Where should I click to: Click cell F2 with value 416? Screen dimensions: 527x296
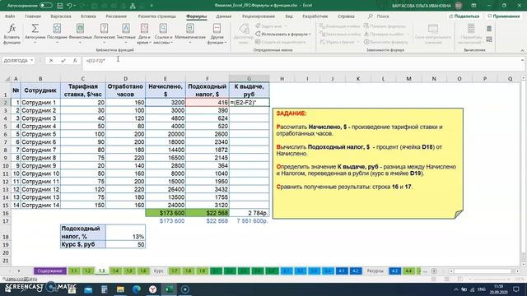coord(207,102)
